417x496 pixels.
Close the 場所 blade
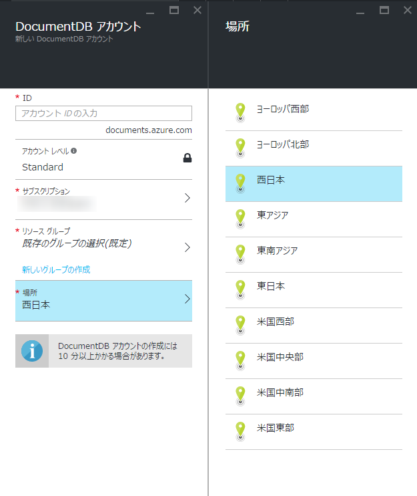tap(408, 10)
